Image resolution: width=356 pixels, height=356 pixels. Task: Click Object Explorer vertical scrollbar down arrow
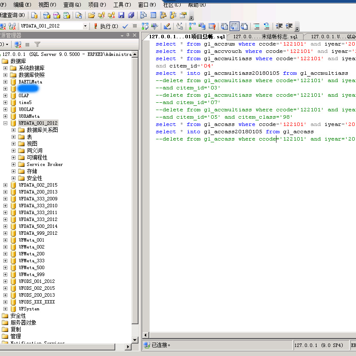[x=135, y=339]
